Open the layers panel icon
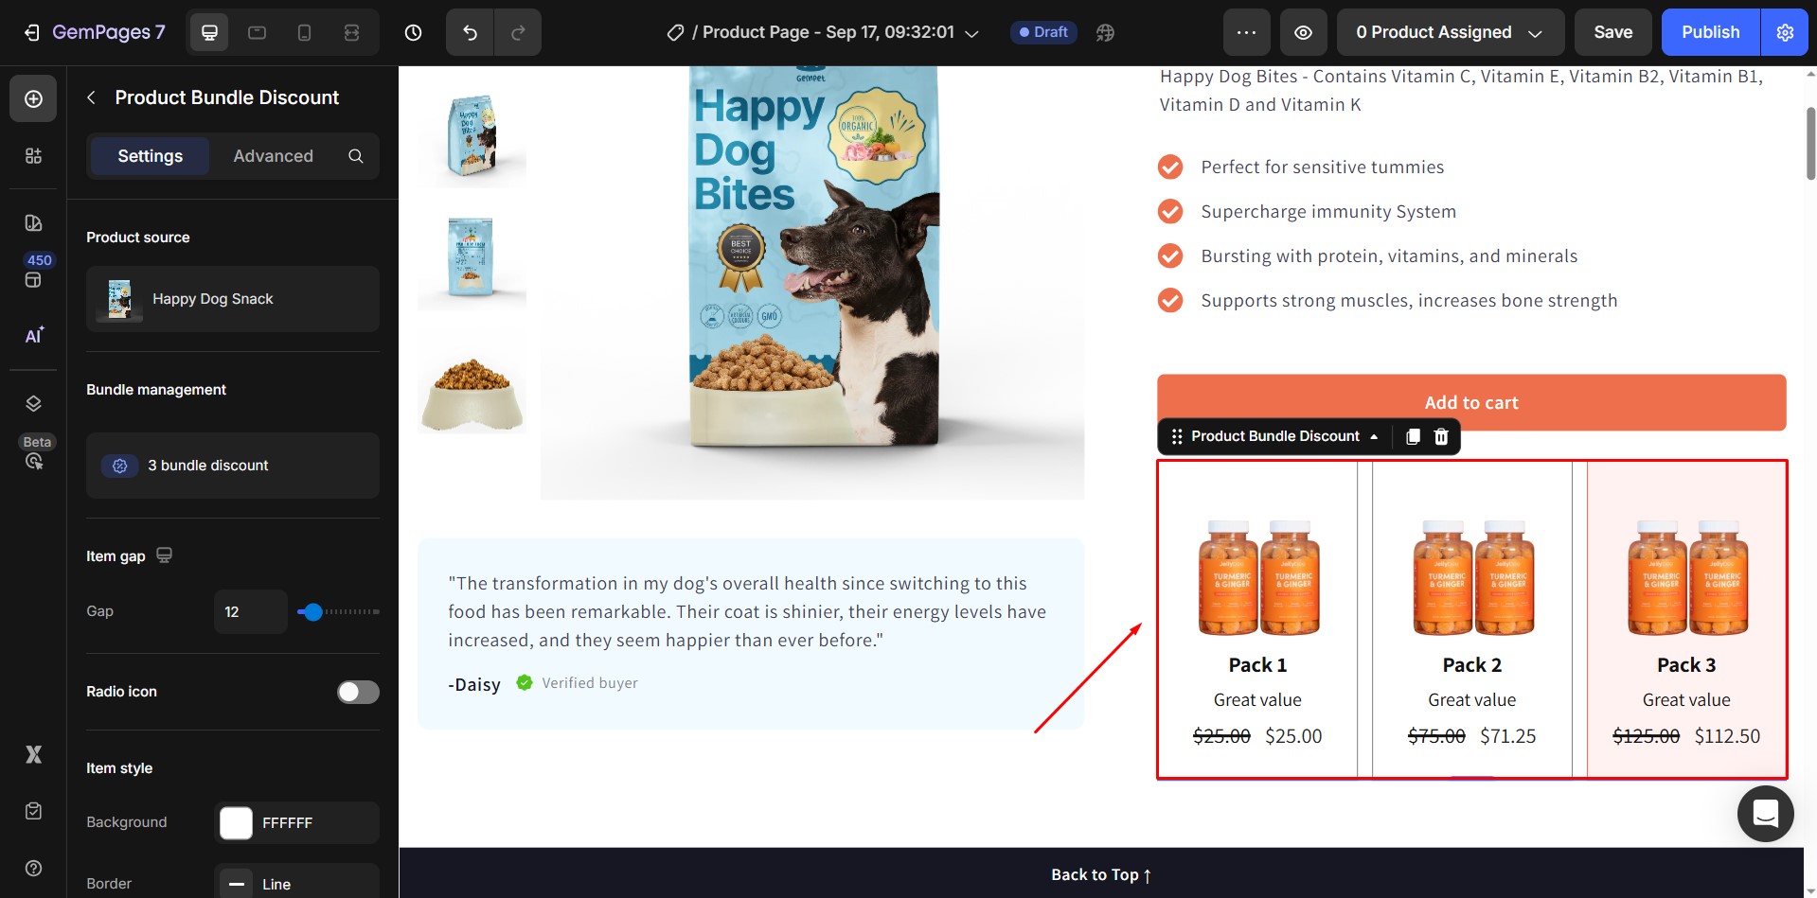The image size is (1817, 898). (x=34, y=404)
